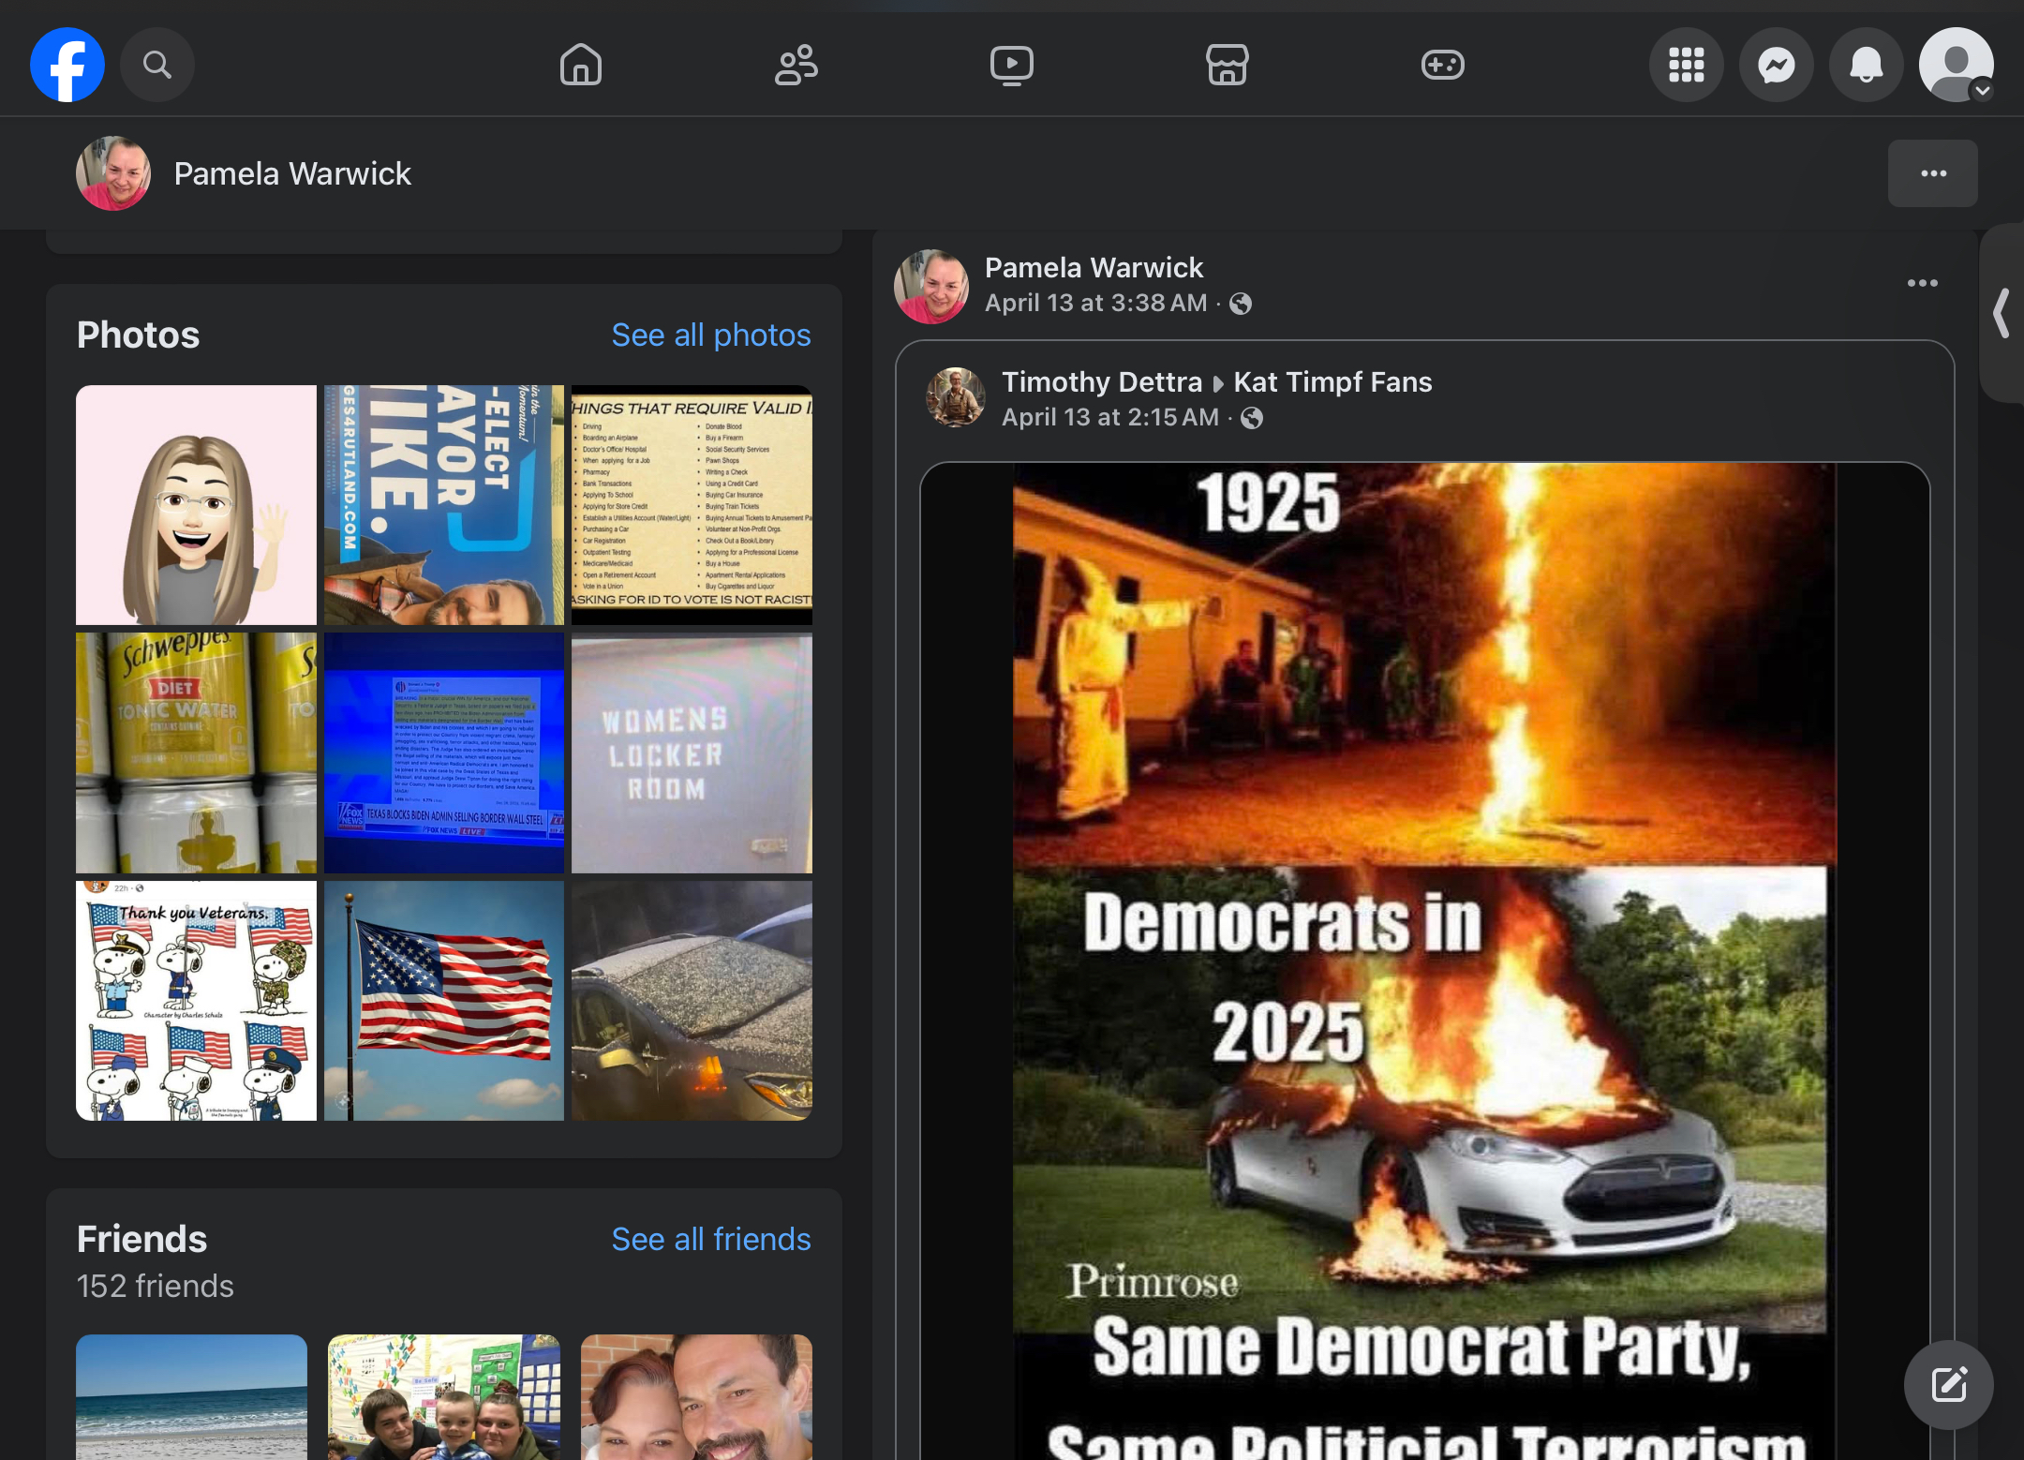Viewport: 2024px width, 1460px height.
Task: Open Timothy Dettra's profile name
Action: click(x=1101, y=381)
